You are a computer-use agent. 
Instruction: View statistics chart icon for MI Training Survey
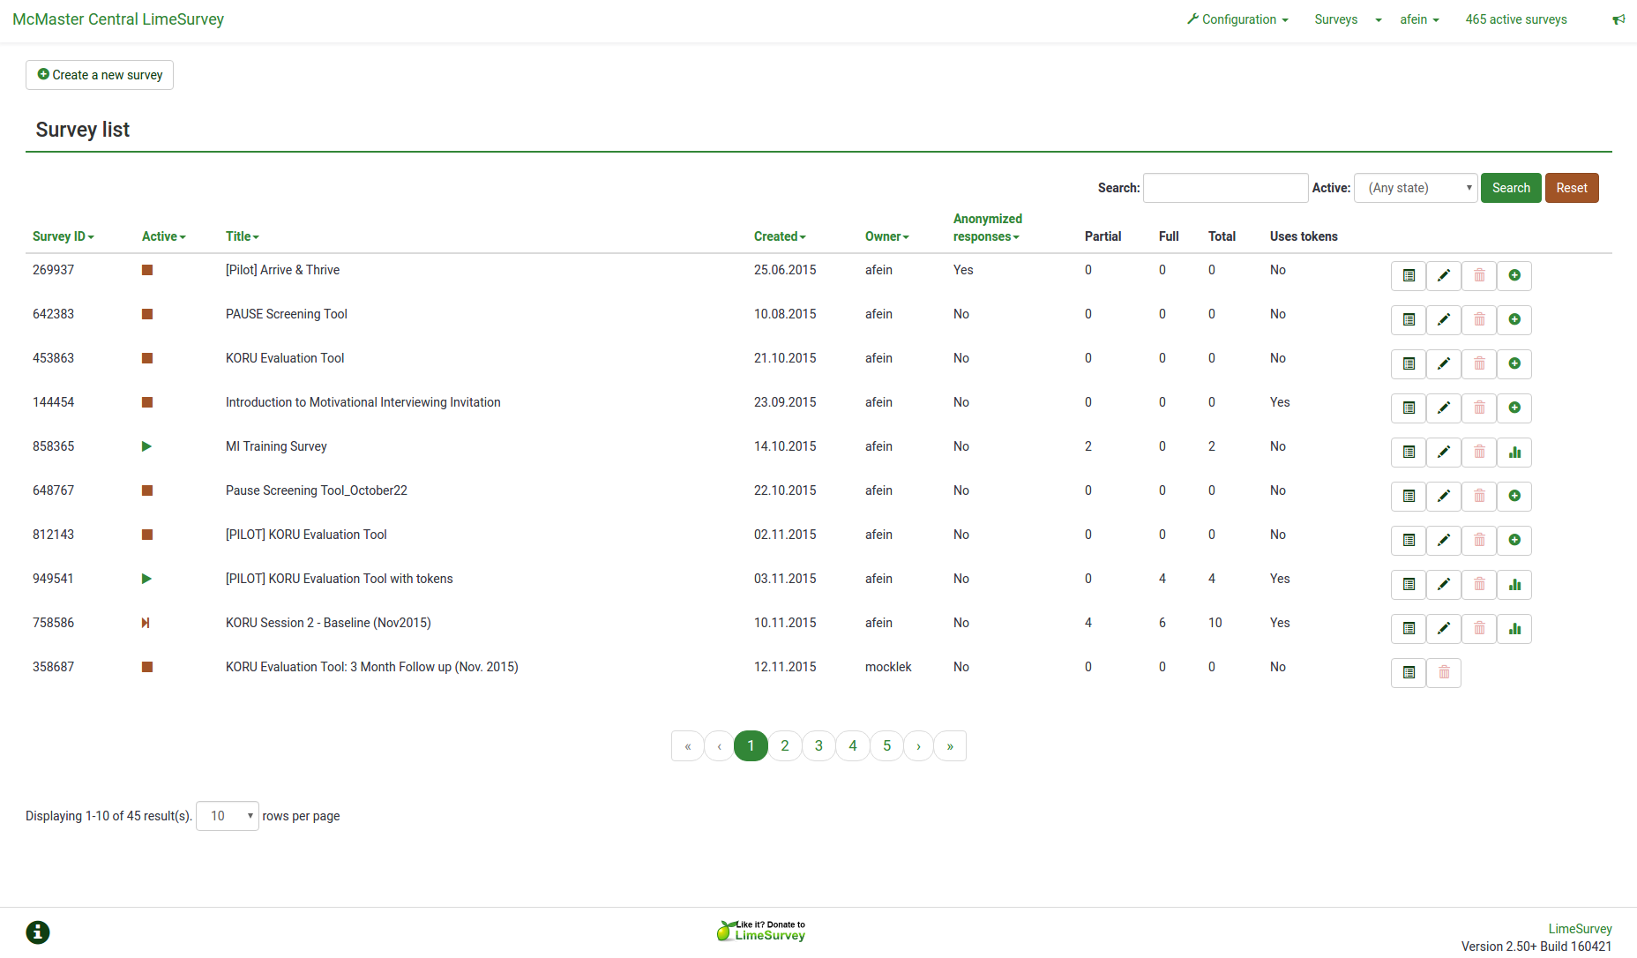tap(1514, 453)
